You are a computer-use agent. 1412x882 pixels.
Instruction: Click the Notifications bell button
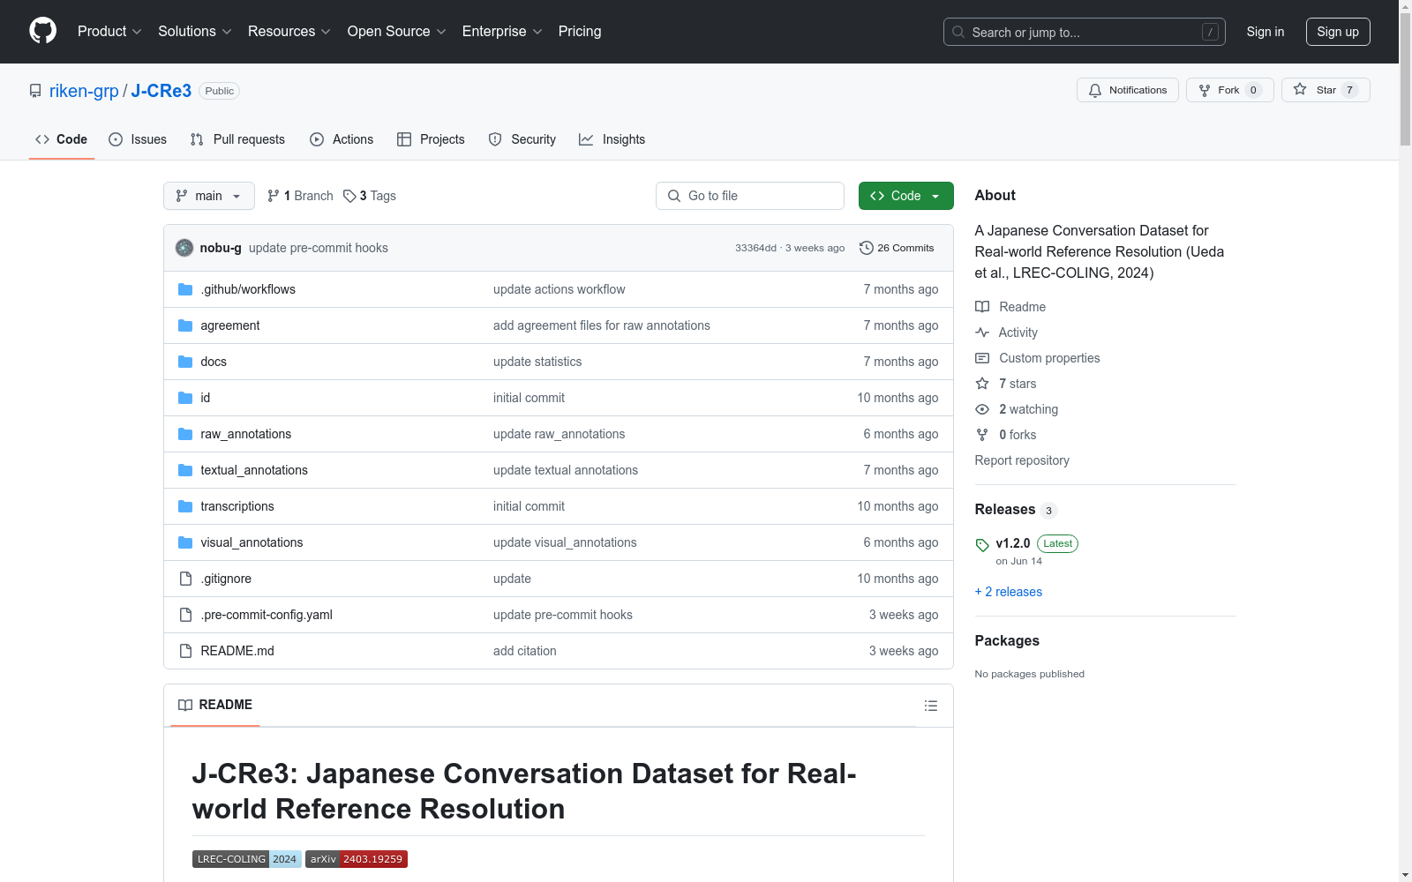[1127, 90]
